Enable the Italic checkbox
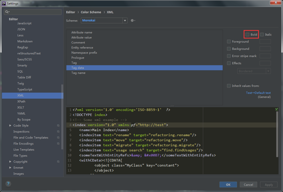 [262, 34]
